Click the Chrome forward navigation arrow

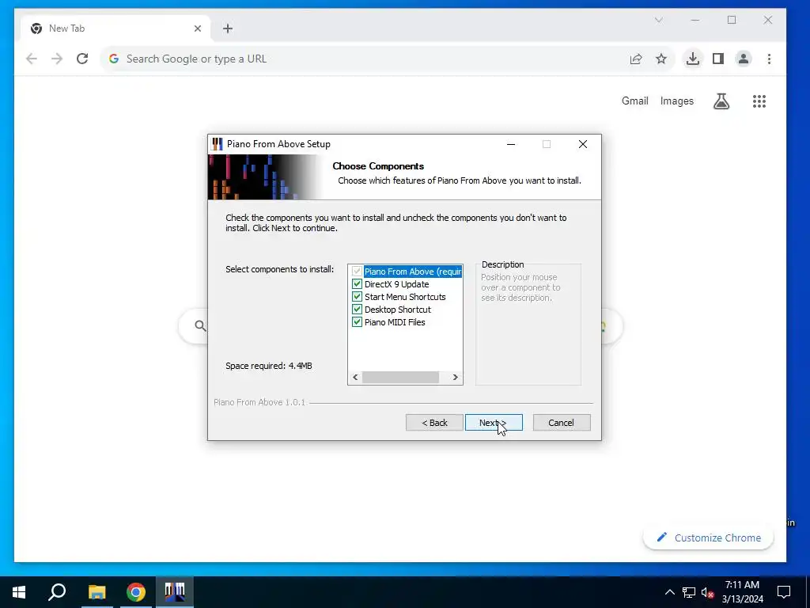tap(57, 59)
